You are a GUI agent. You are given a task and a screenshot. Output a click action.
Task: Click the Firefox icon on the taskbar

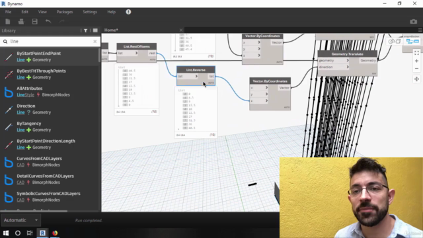[x=55, y=233]
